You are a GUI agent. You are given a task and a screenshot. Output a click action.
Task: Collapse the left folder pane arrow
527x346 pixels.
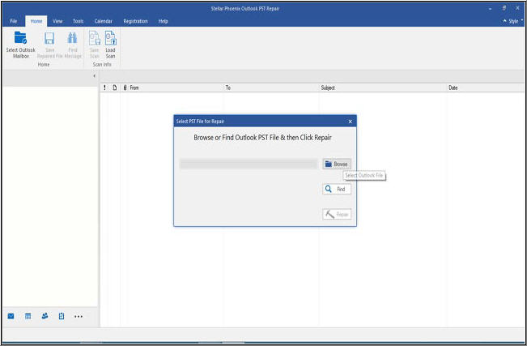click(x=95, y=76)
